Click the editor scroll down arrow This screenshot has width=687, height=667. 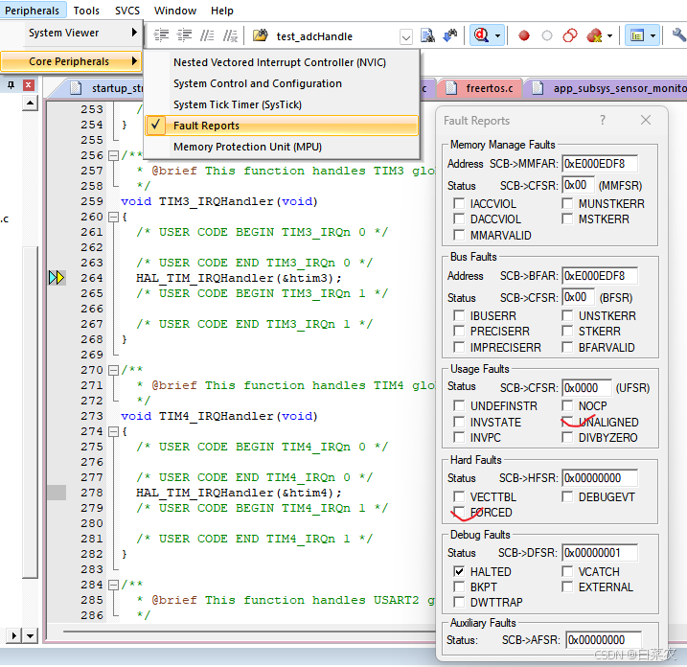pyautogui.click(x=30, y=635)
